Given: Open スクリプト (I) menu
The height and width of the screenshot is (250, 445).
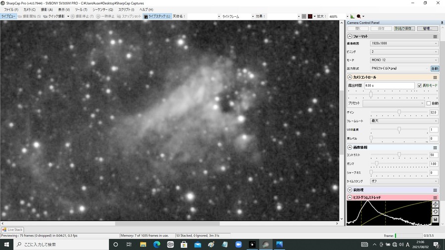Looking at the screenshot, I should tap(126, 10).
